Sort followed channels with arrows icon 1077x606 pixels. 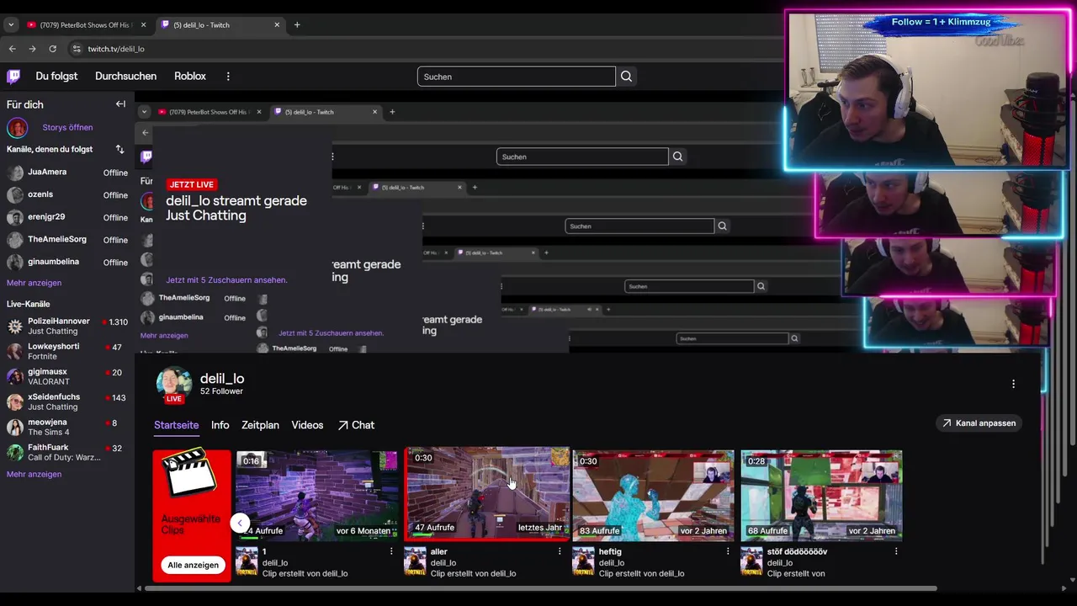[119, 149]
